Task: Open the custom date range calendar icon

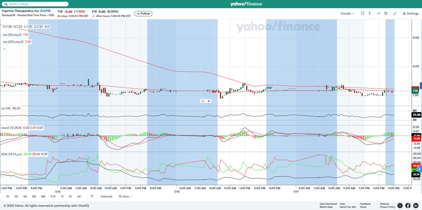Action: click(92, 196)
